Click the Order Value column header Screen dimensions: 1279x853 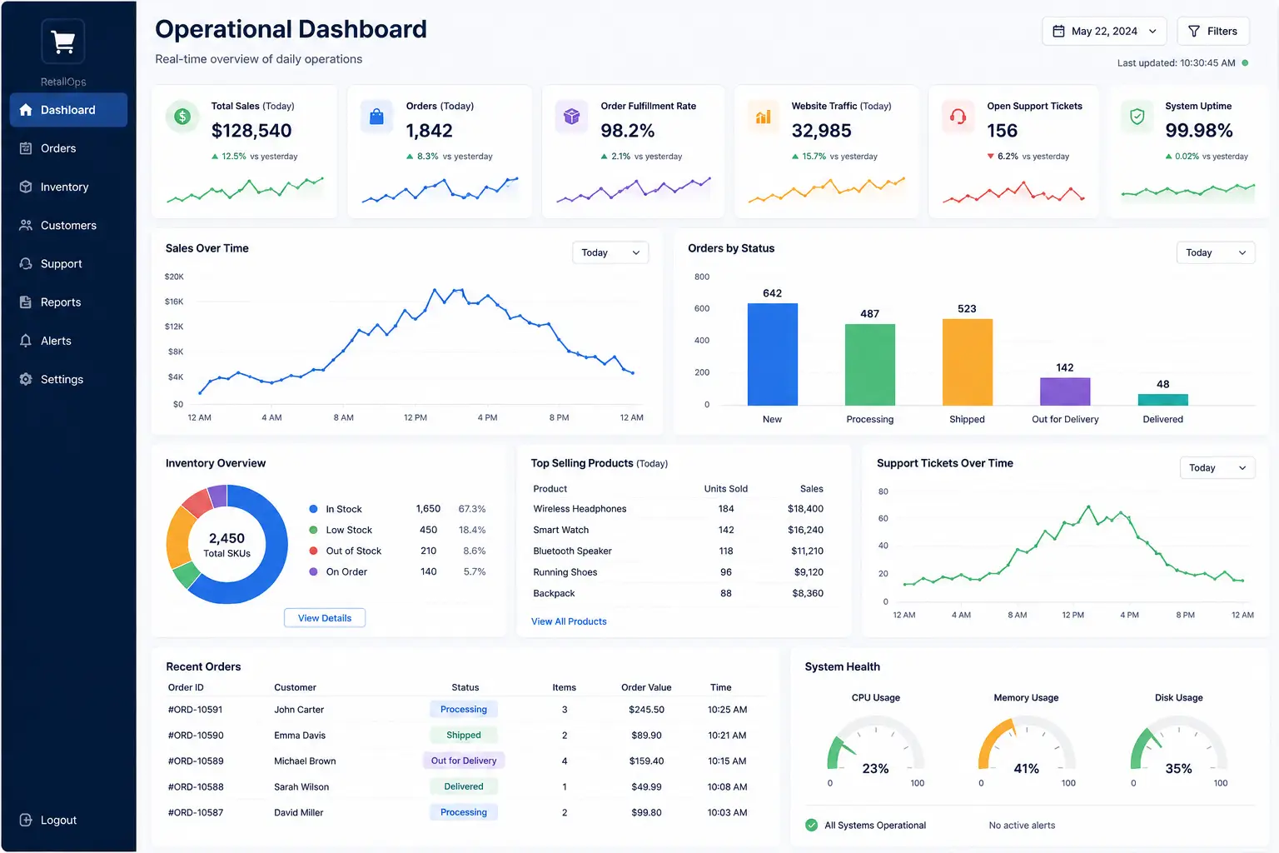pos(646,687)
